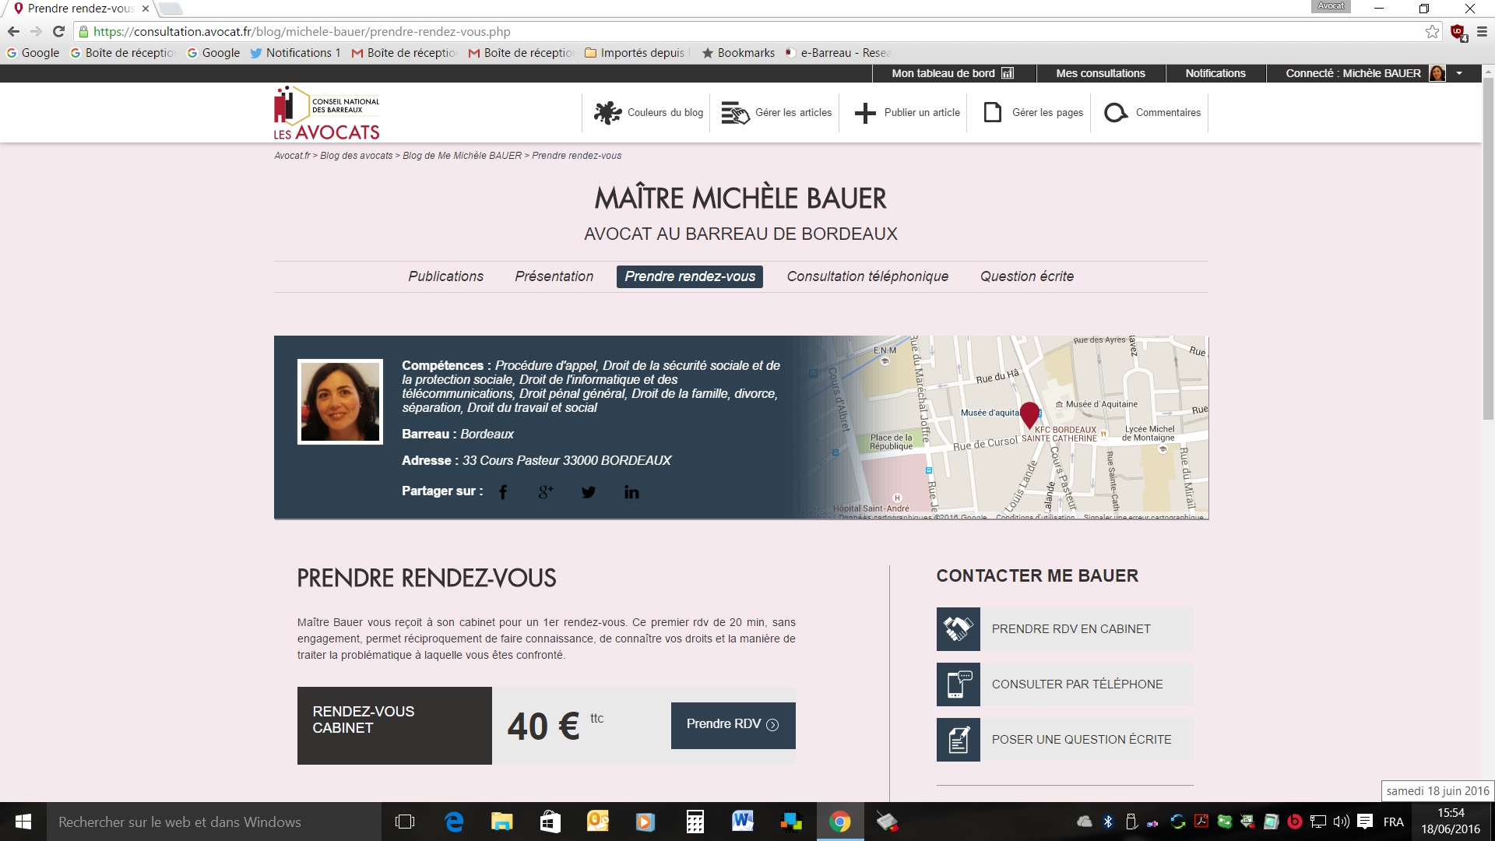
Task: Select Prendre rendez-vous tab
Action: (690, 276)
